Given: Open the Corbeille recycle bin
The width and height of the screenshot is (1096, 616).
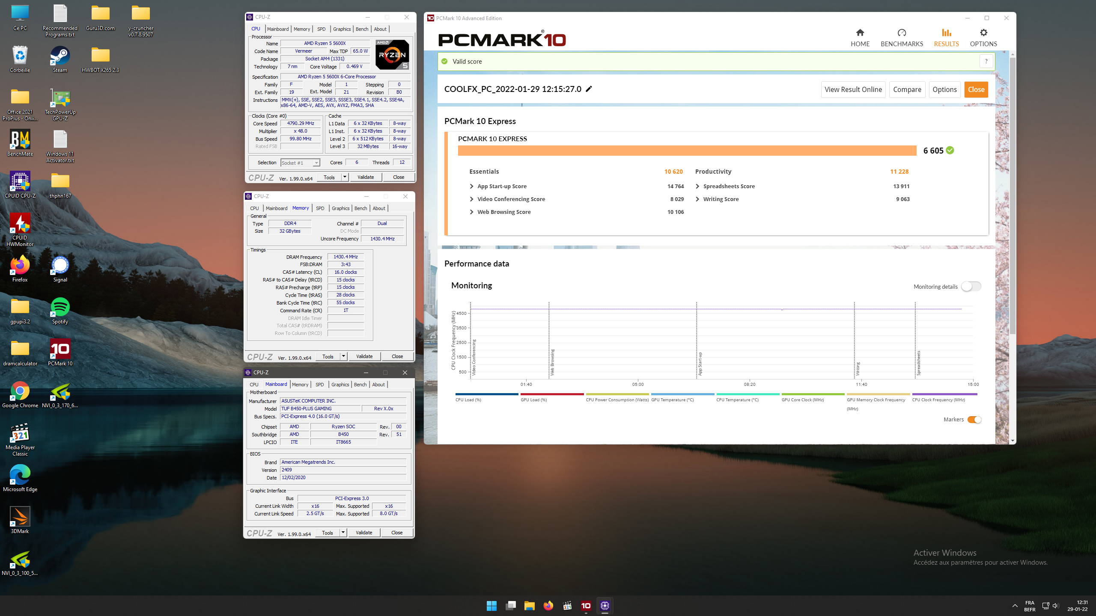Looking at the screenshot, I should [x=20, y=59].
